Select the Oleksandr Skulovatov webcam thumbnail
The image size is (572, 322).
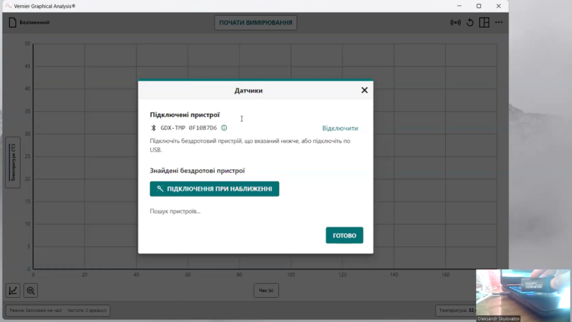tap(523, 292)
